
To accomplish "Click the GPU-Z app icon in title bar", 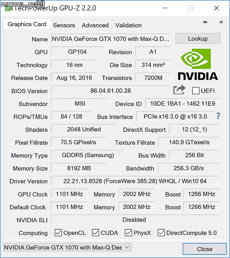I will click(9, 8).
